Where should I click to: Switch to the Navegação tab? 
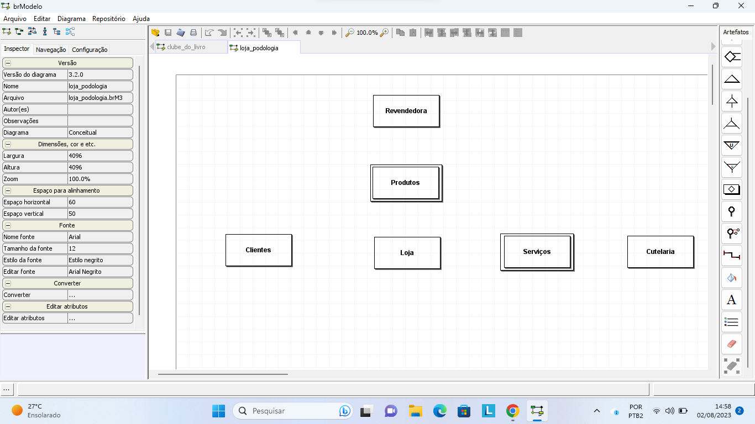point(51,50)
